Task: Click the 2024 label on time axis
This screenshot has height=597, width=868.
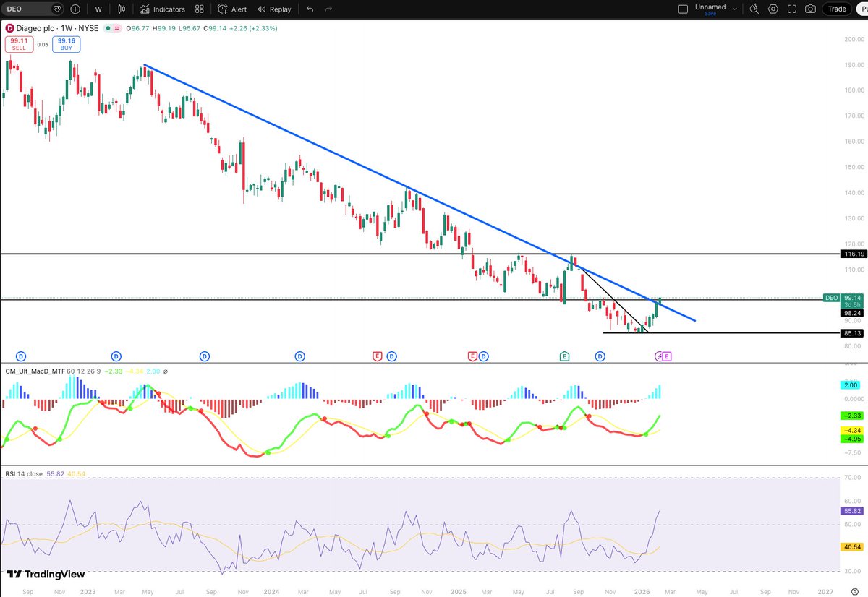Action: [x=273, y=591]
